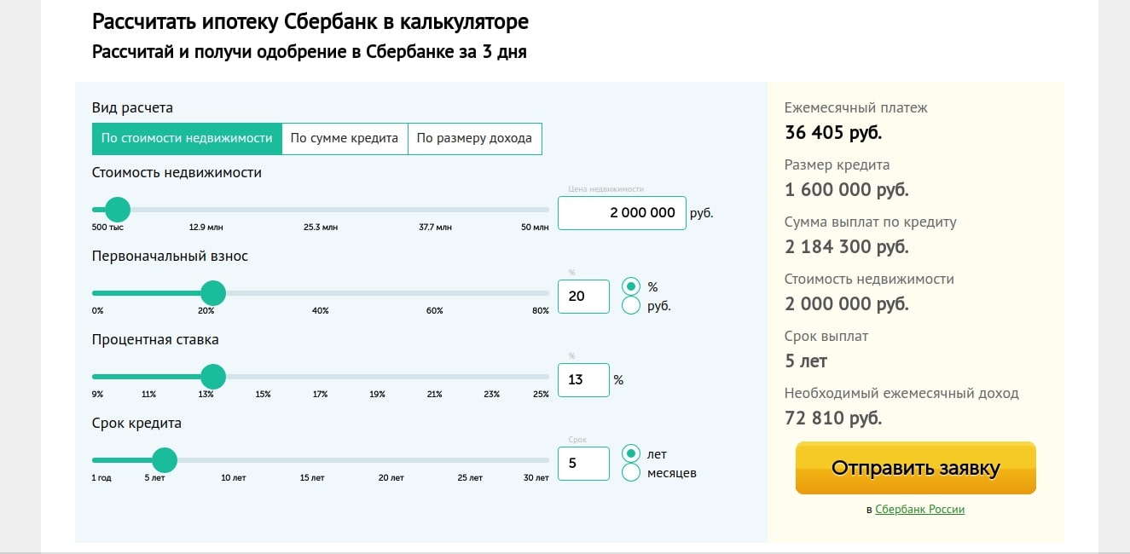Screen dimensions: 1130x554
Task: Select the down payment percentage field
Action: pyautogui.click(x=583, y=296)
